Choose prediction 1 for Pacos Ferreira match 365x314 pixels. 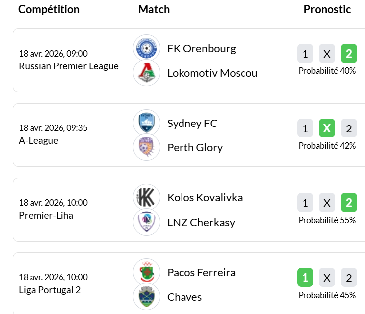305,278
